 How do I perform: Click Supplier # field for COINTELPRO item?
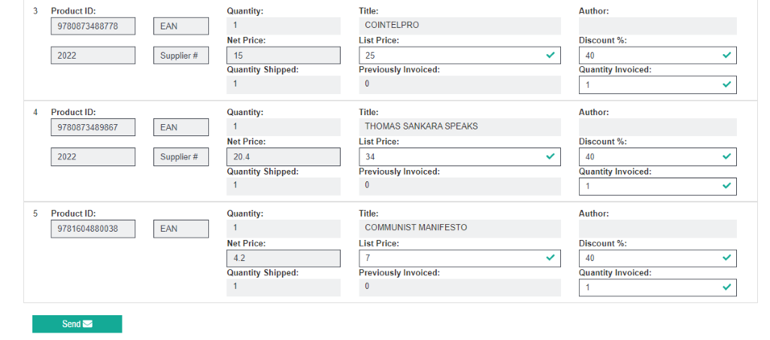180,56
